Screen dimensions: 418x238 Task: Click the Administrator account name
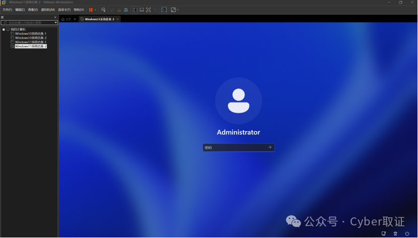238,132
